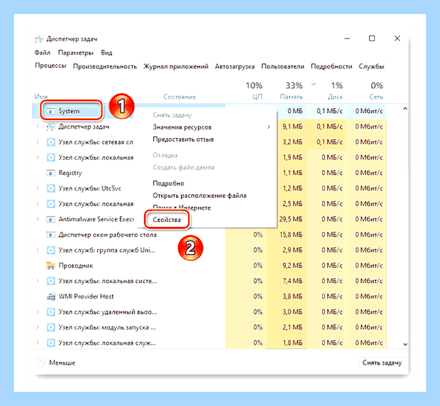Choose Предоставить отзыв in the context menu
This screenshot has width=440, height=406.
pyautogui.click(x=183, y=139)
